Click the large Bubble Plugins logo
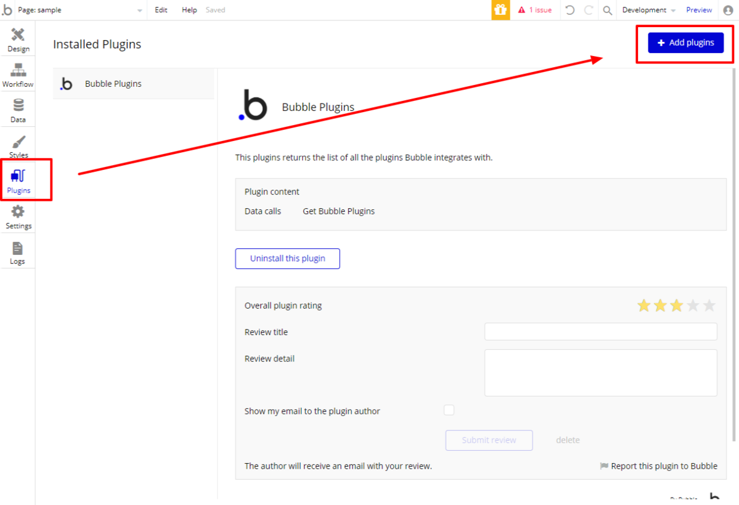The image size is (739, 505). 252,104
